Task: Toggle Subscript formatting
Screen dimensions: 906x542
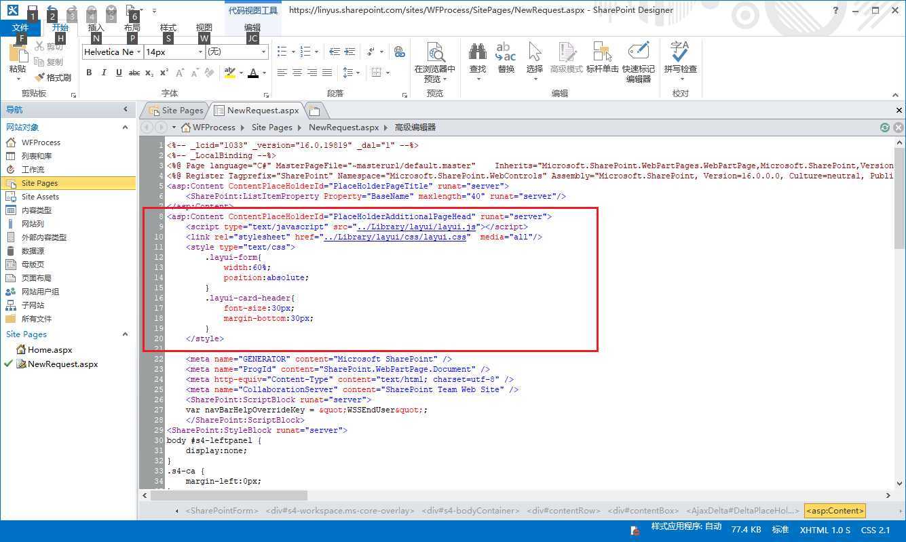Action: (x=150, y=73)
